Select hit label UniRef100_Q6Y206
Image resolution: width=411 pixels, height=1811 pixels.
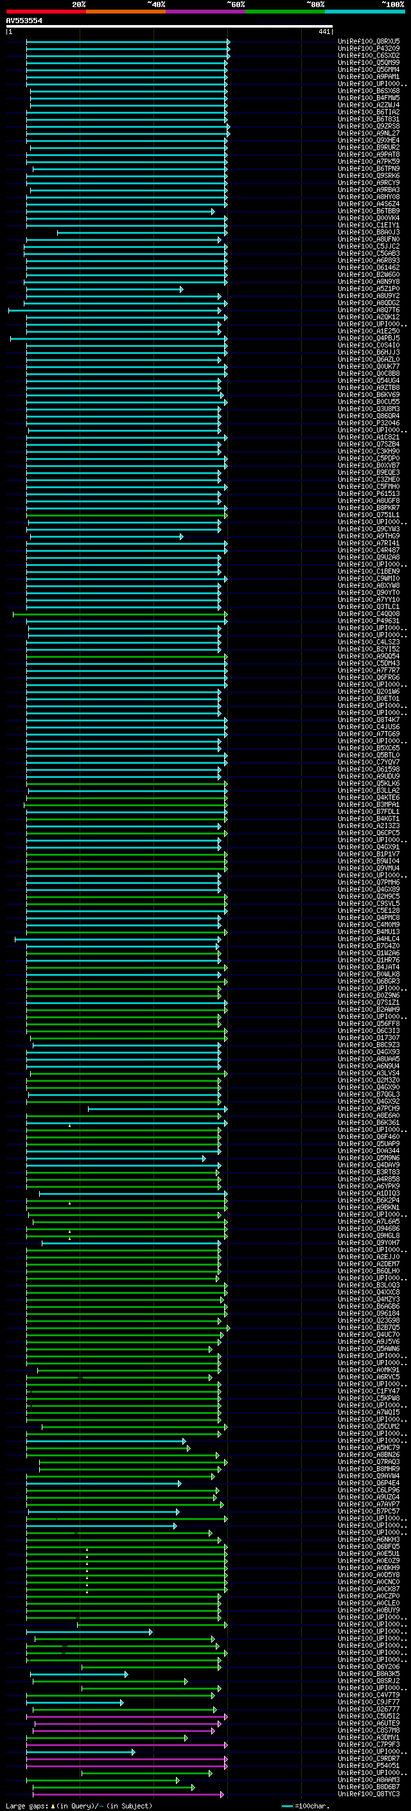(x=369, y=1667)
